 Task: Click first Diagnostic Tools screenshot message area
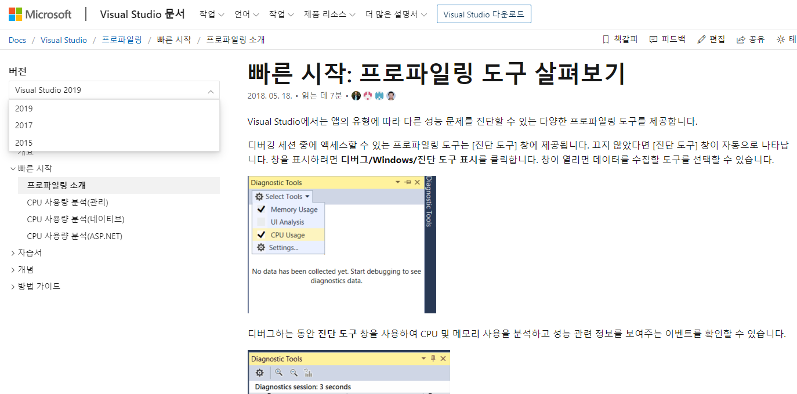click(x=336, y=276)
